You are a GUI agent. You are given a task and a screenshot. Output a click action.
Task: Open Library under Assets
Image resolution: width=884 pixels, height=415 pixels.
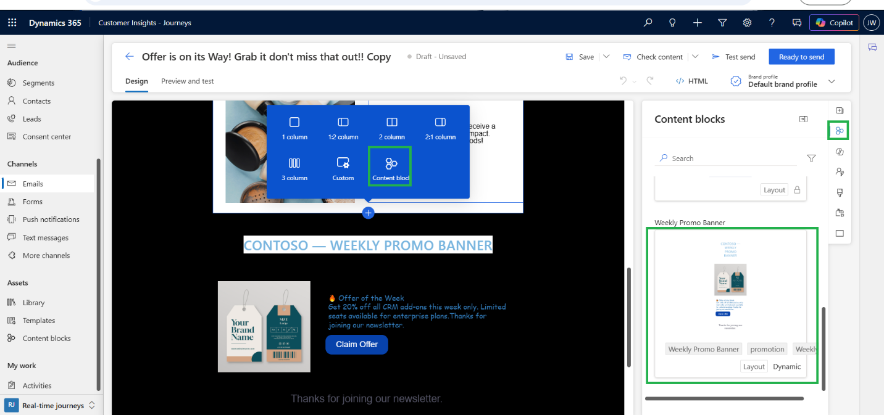[x=33, y=303]
